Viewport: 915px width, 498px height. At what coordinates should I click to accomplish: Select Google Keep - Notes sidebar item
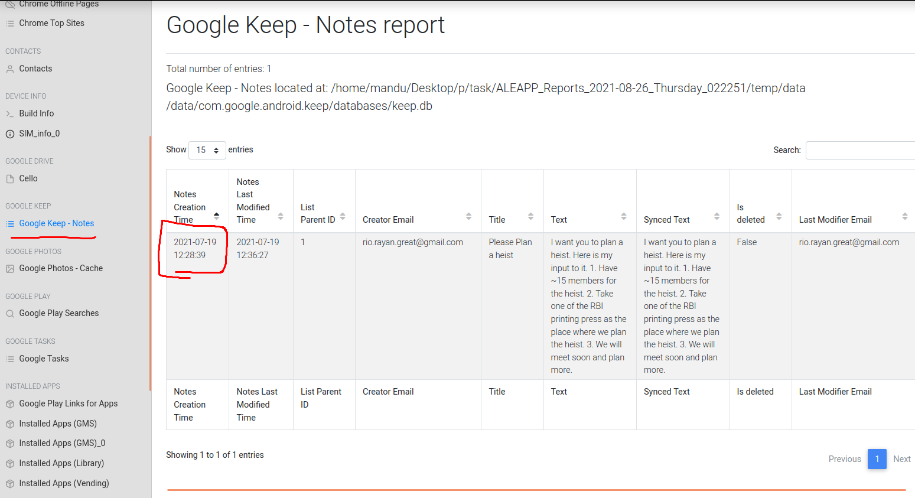click(57, 223)
